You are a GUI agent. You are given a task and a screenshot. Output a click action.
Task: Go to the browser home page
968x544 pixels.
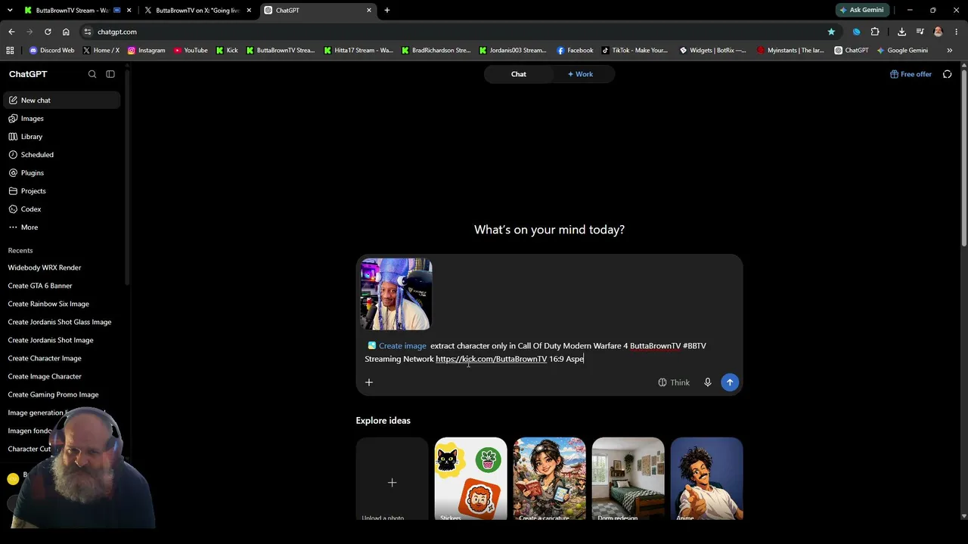click(66, 32)
